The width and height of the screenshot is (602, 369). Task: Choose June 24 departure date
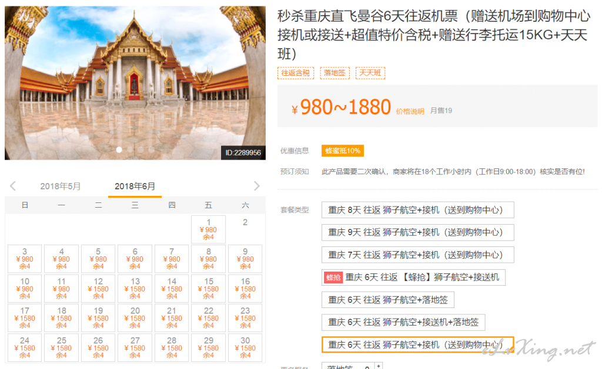25,347
